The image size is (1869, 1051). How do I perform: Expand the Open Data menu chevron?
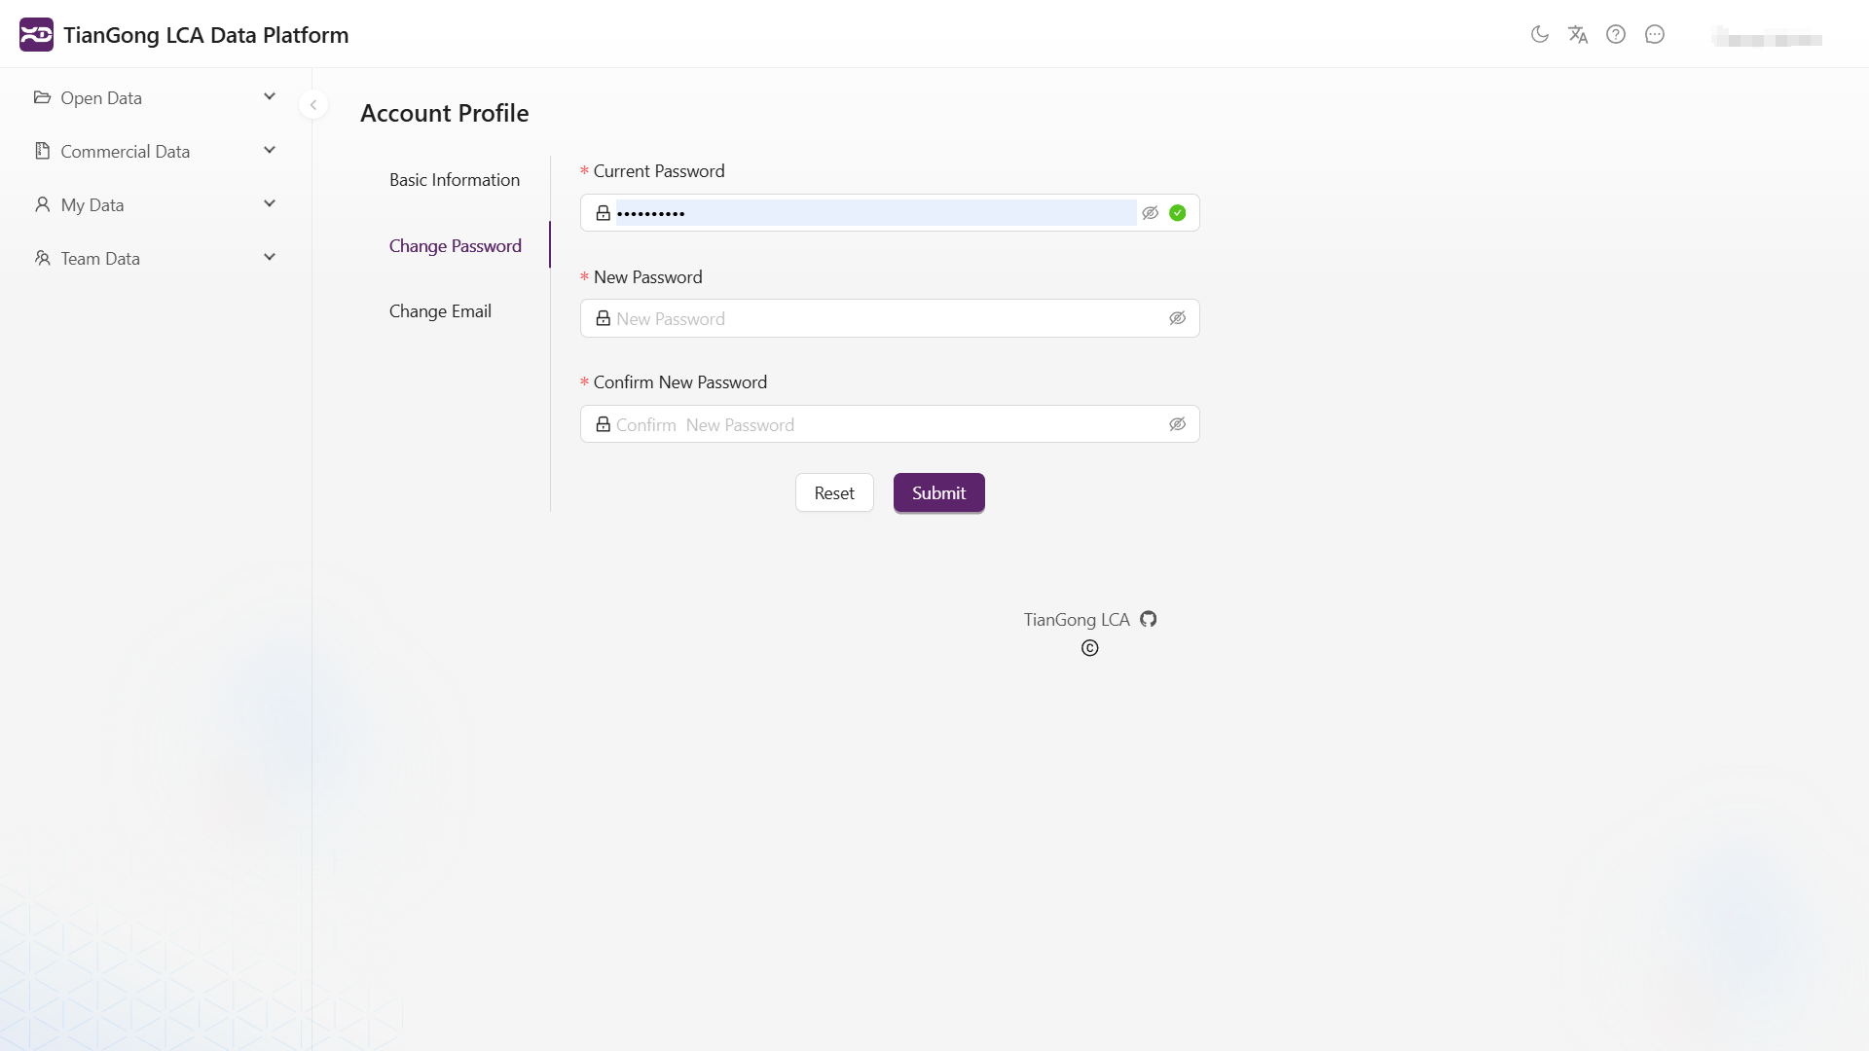pyautogui.click(x=270, y=97)
